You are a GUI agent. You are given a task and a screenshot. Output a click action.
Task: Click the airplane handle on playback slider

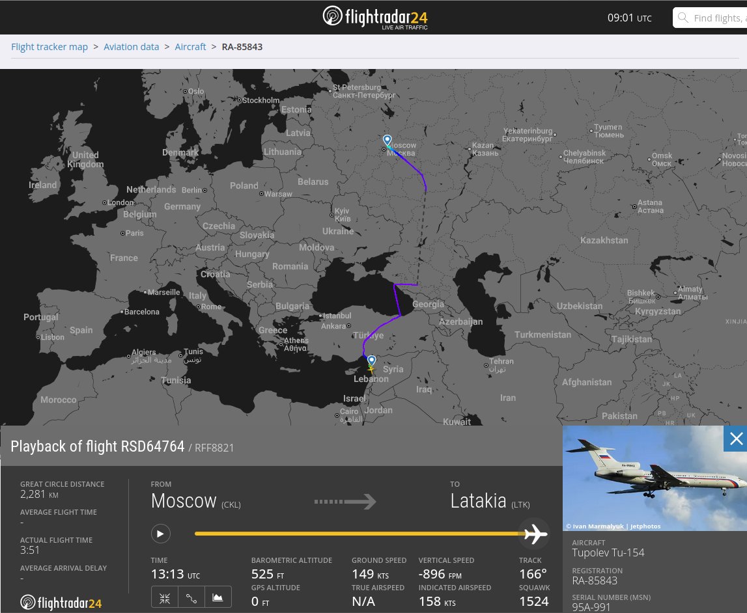[535, 534]
